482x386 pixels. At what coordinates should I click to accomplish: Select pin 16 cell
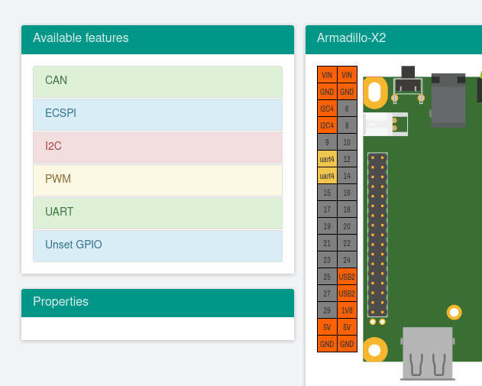pos(347,193)
